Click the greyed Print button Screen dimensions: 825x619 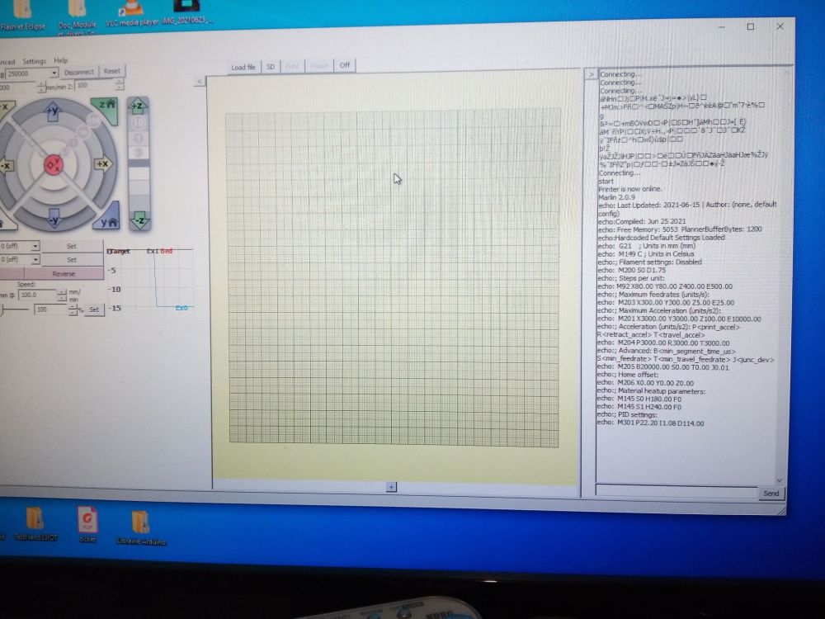tap(292, 66)
